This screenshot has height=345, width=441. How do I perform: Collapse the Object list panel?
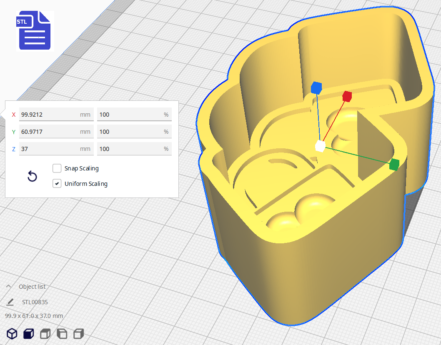(x=9, y=287)
